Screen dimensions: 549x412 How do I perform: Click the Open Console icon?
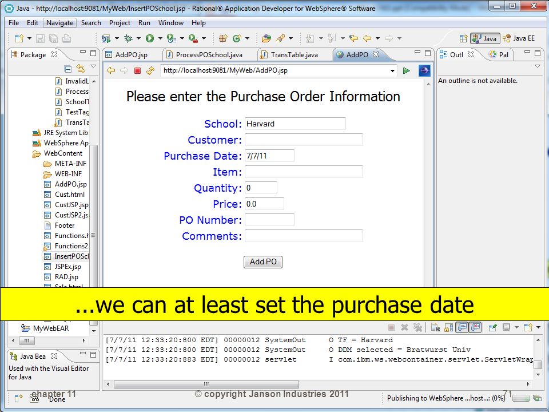(528, 327)
